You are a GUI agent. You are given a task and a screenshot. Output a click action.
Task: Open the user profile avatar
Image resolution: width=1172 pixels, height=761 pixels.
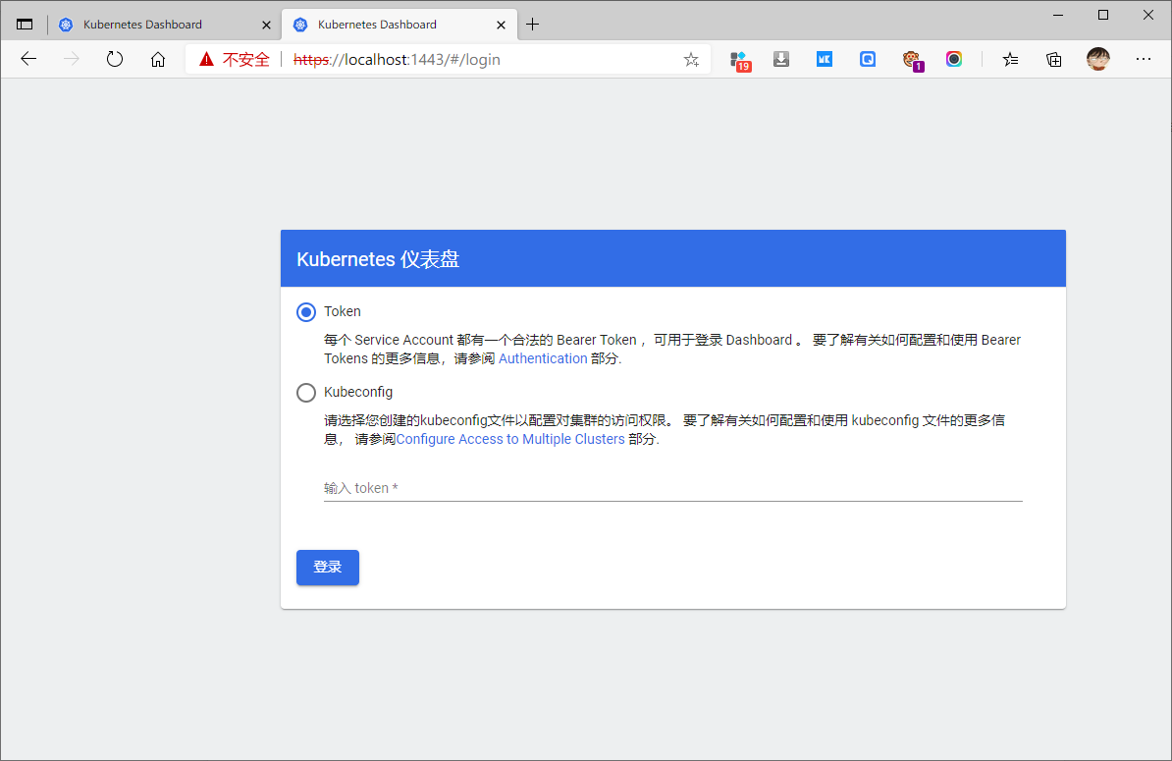[1098, 59]
